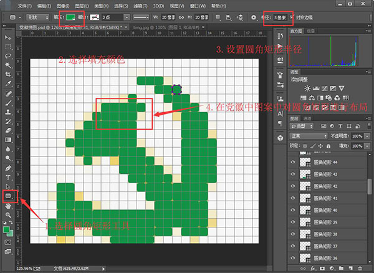The height and width of the screenshot is (273, 374).
Task: Open the stroke line style dropdown
Action: point(141,17)
